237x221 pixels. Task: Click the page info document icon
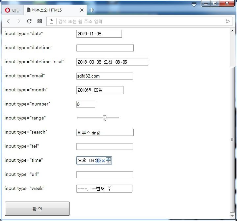51,21
